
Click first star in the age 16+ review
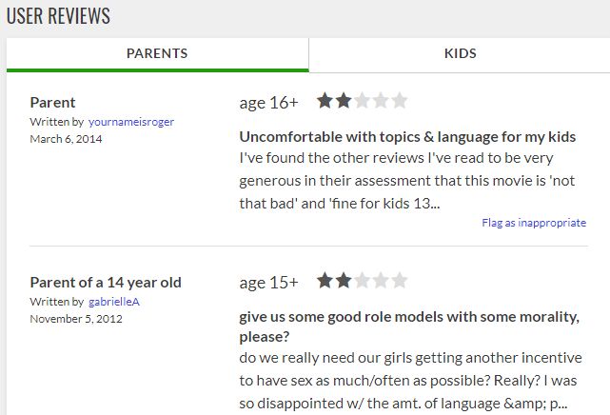(x=325, y=100)
